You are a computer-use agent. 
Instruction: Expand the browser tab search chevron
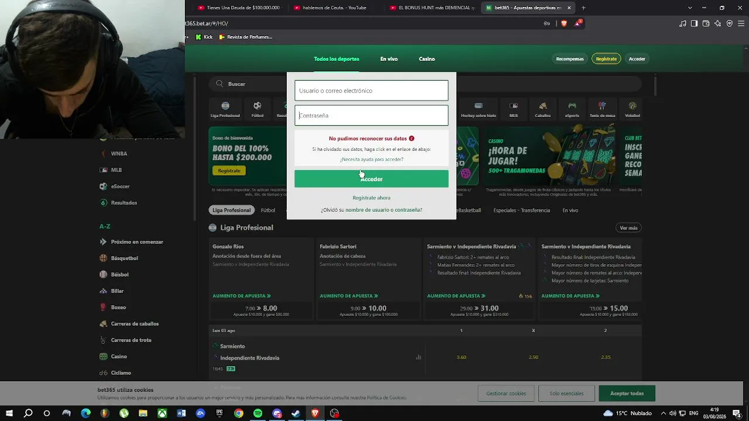[690, 8]
